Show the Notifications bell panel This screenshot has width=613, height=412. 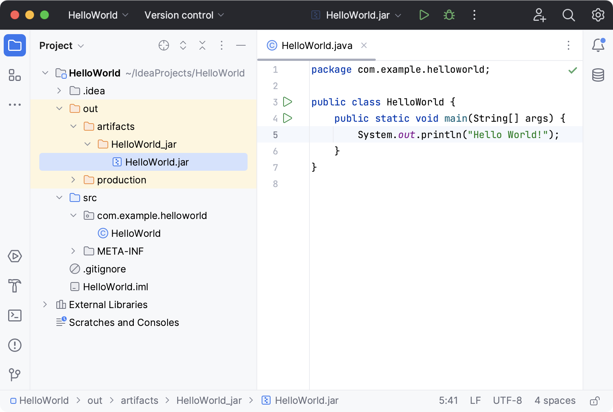click(598, 45)
